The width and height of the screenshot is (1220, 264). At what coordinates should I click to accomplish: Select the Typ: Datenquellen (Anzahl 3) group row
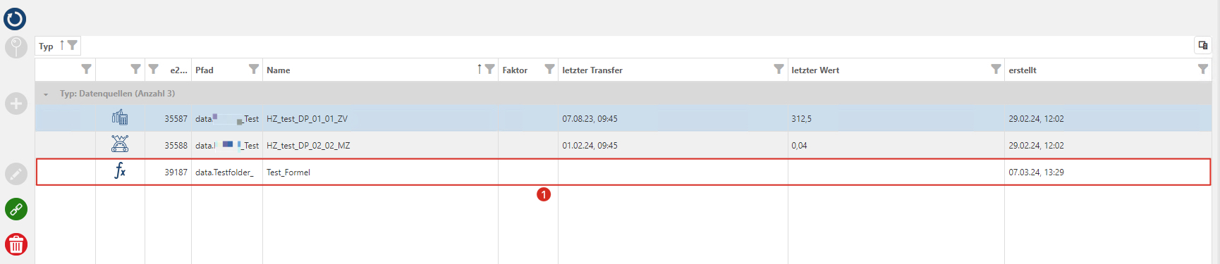(x=623, y=94)
